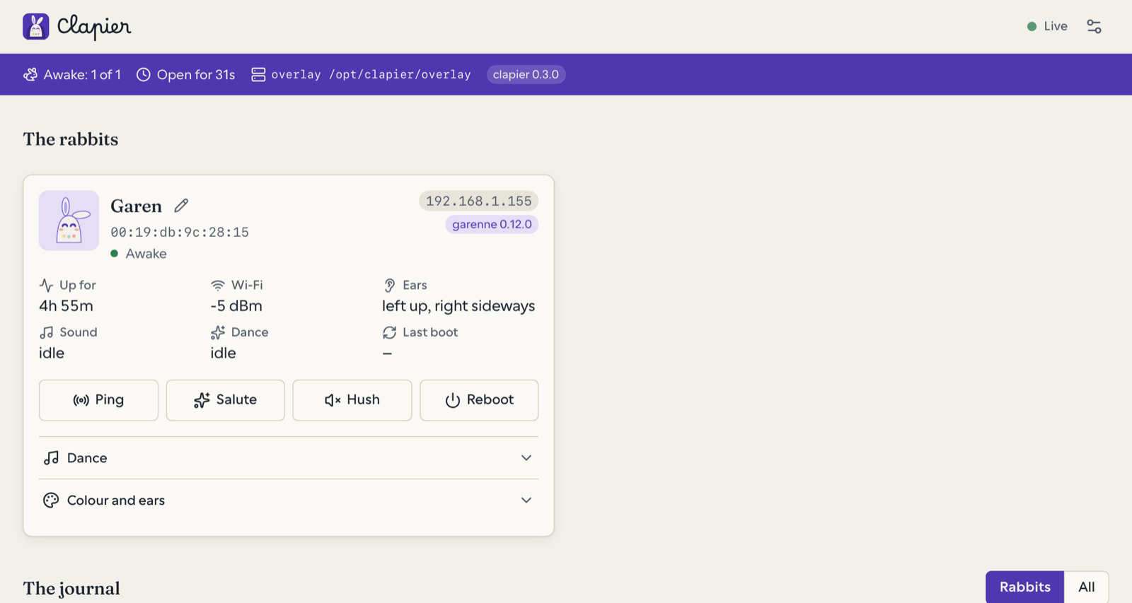The width and height of the screenshot is (1132, 603).
Task: Ping the rabbit Garen
Action: pos(98,400)
